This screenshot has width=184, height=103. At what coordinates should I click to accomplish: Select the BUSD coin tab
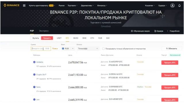coord(76,38)
